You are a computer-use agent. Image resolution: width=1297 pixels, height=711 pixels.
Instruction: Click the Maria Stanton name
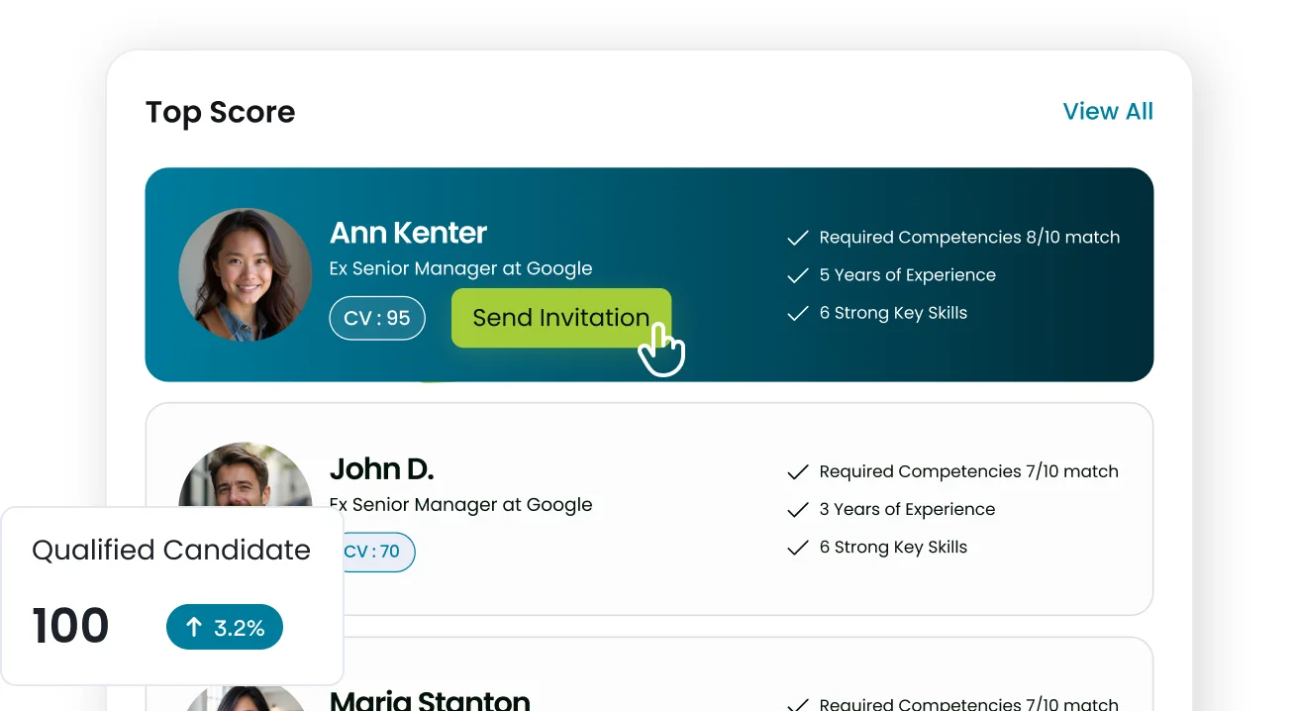click(430, 700)
